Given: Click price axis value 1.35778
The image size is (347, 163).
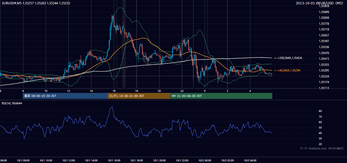Looking at the screenshot, I should pyautogui.click(x=324, y=24).
